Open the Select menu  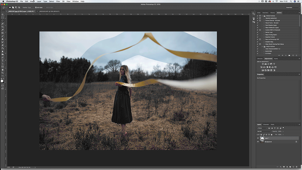(x=52, y=1)
